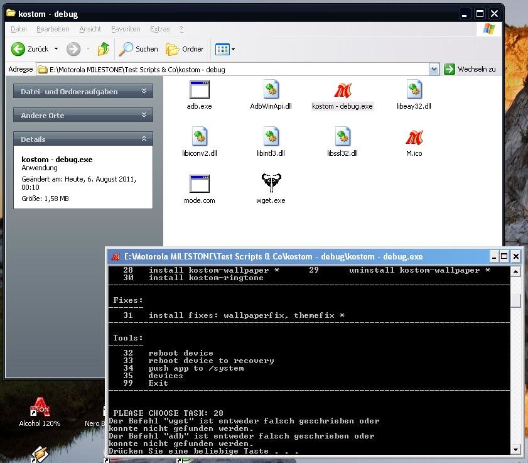The width and height of the screenshot is (528, 463).
Task: Open the views dropdown arrow
Action: [234, 50]
